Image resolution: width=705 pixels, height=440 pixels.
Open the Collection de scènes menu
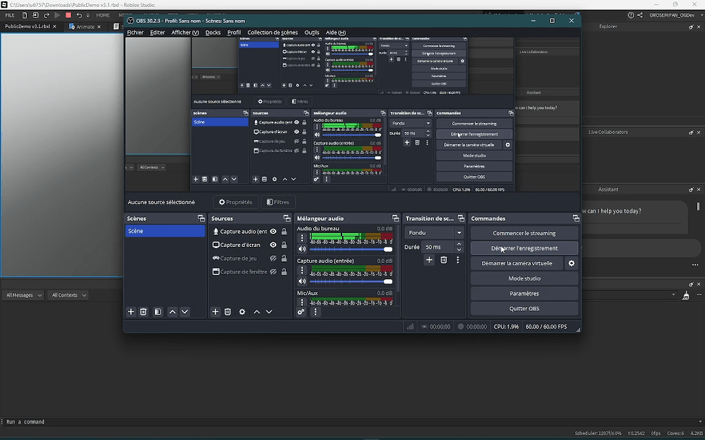point(273,32)
